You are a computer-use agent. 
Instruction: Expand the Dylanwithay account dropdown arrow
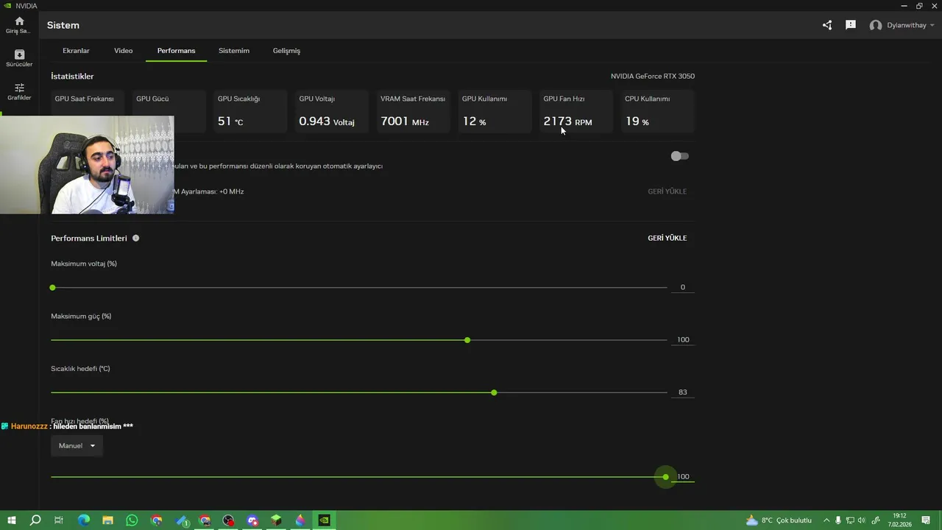point(932,25)
